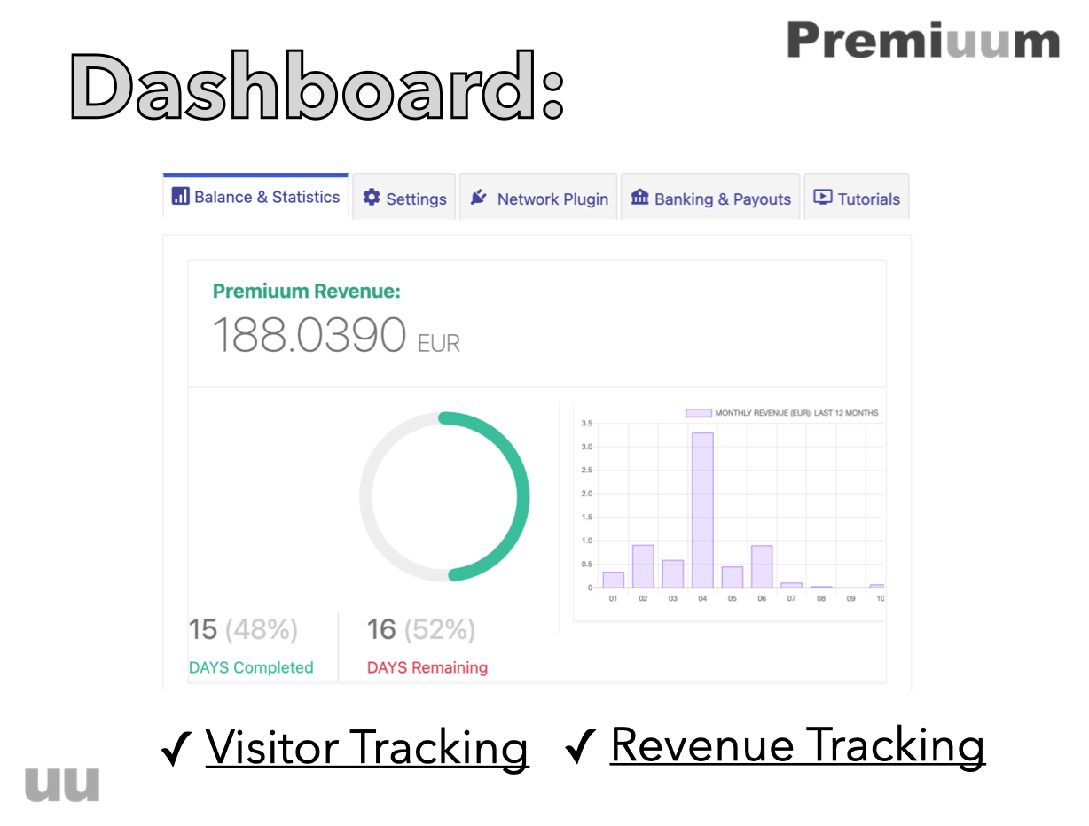1089x826 pixels.
Task: Go to the Banking & Payouts tab
Action: tap(710, 199)
